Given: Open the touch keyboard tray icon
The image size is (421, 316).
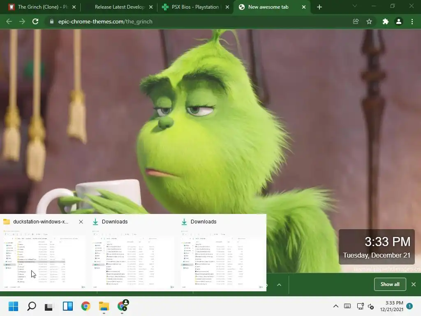Looking at the screenshot, I should click(x=347, y=306).
